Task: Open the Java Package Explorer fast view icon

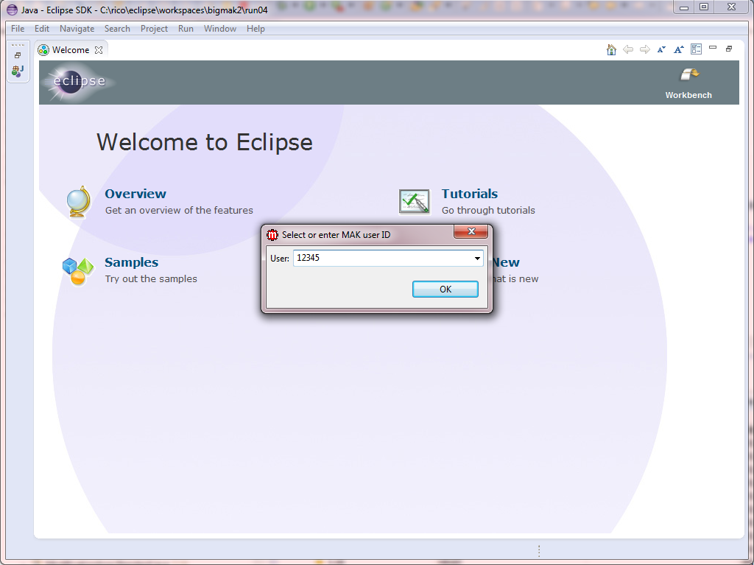Action: (18, 71)
